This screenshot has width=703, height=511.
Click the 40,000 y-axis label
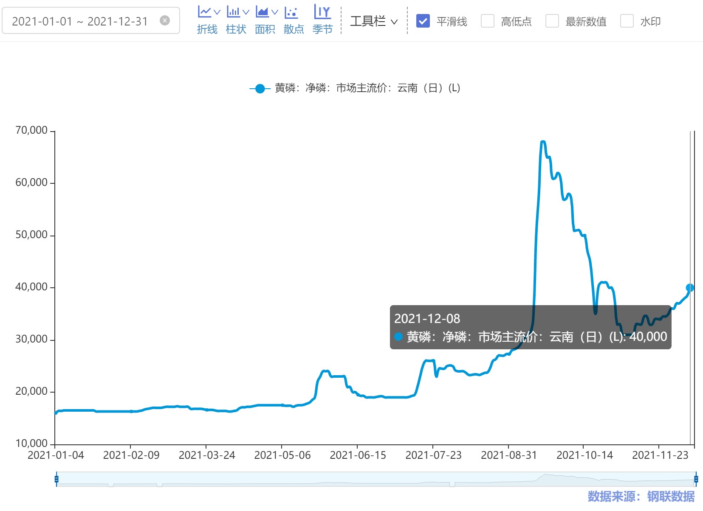tap(31, 287)
